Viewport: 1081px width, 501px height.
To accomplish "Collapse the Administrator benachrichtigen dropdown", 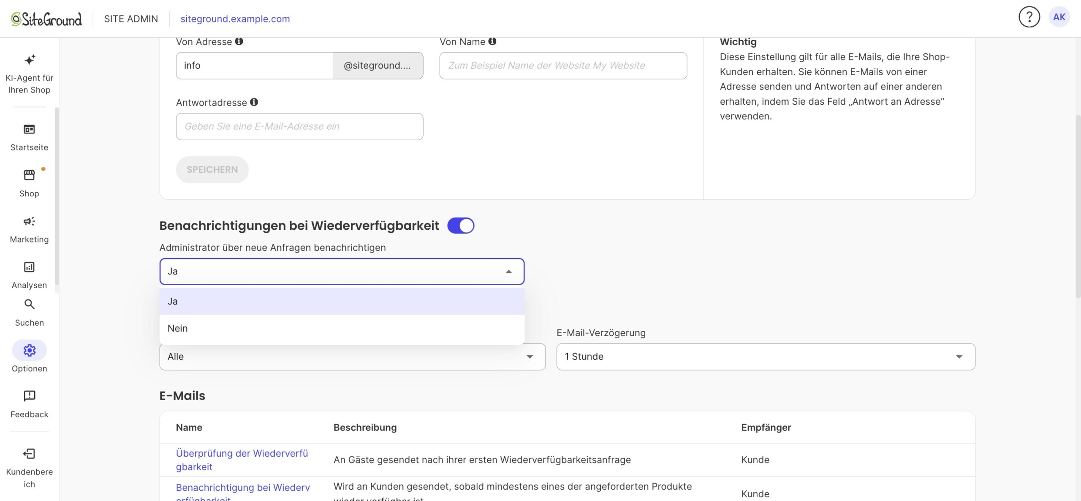I will (x=509, y=272).
